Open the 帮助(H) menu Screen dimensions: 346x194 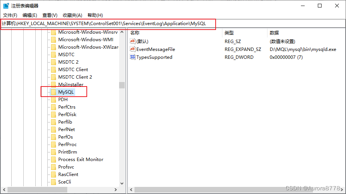pyautogui.click(x=95, y=15)
